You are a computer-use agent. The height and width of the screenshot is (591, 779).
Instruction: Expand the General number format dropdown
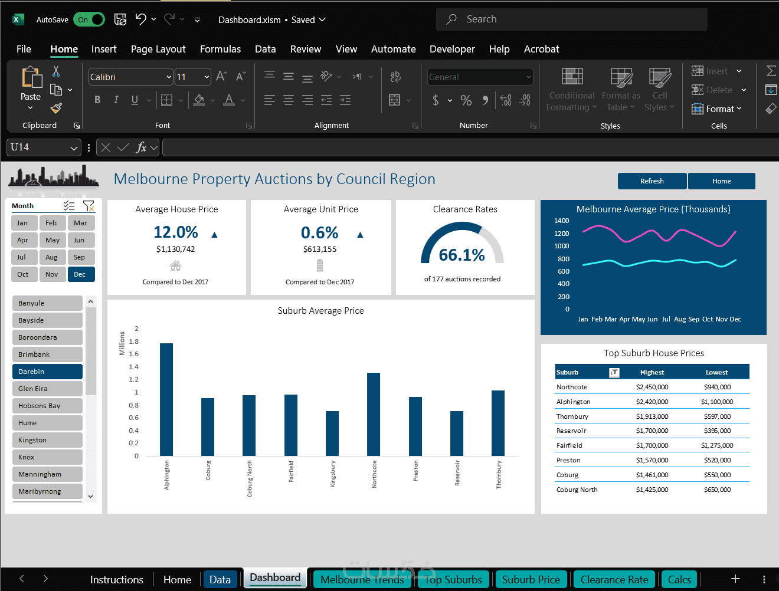(529, 77)
